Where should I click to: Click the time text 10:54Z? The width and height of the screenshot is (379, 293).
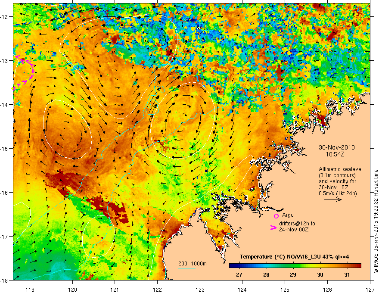pos(335,154)
